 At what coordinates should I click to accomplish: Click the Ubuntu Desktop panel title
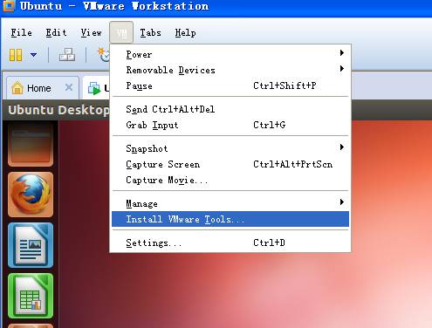click(58, 110)
